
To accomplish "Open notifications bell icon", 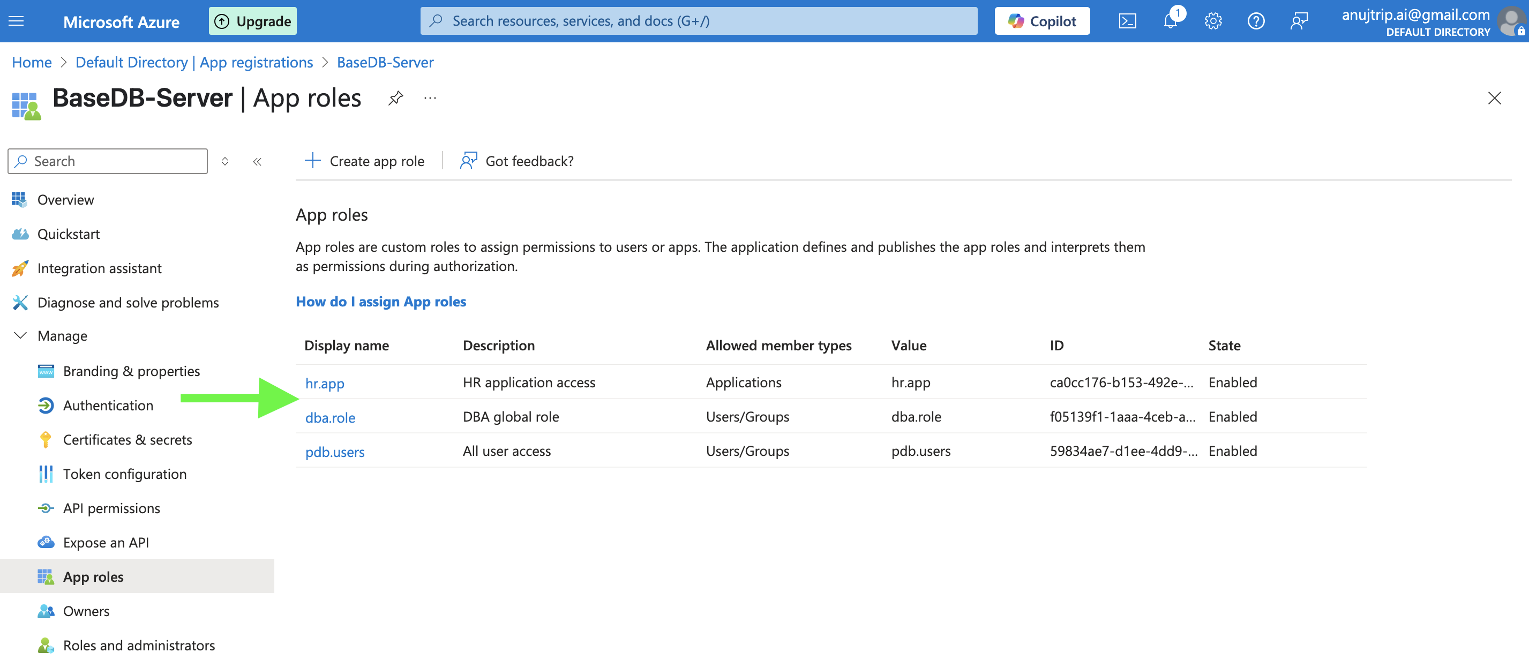I will (1171, 21).
